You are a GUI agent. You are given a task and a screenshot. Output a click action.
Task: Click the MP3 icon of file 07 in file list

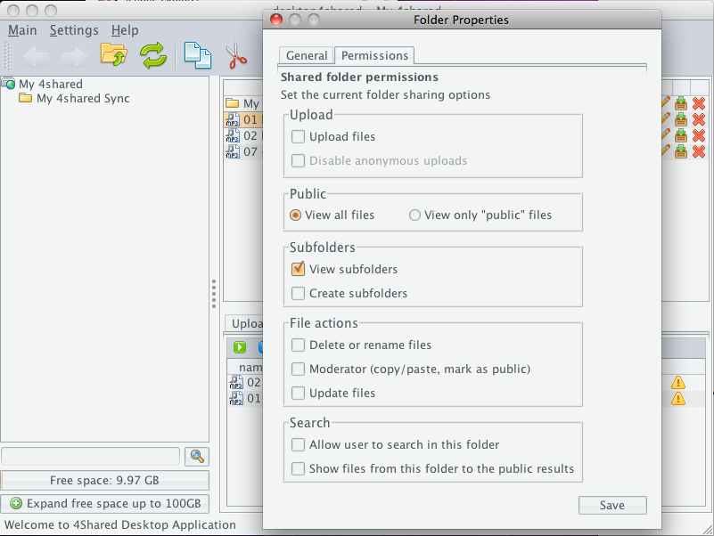[x=233, y=151]
